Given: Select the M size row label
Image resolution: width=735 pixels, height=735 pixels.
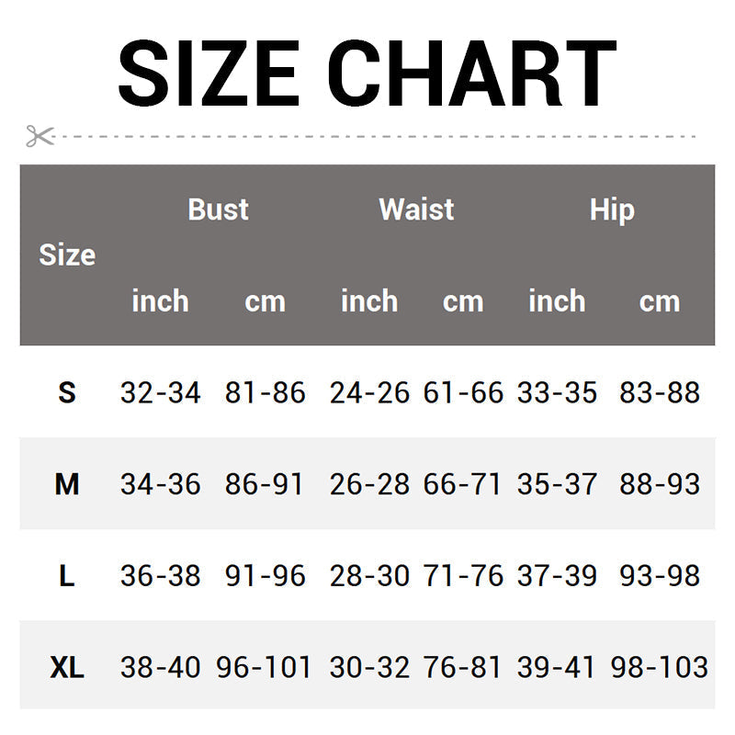Looking at the screenshot, I should (67, 483).
